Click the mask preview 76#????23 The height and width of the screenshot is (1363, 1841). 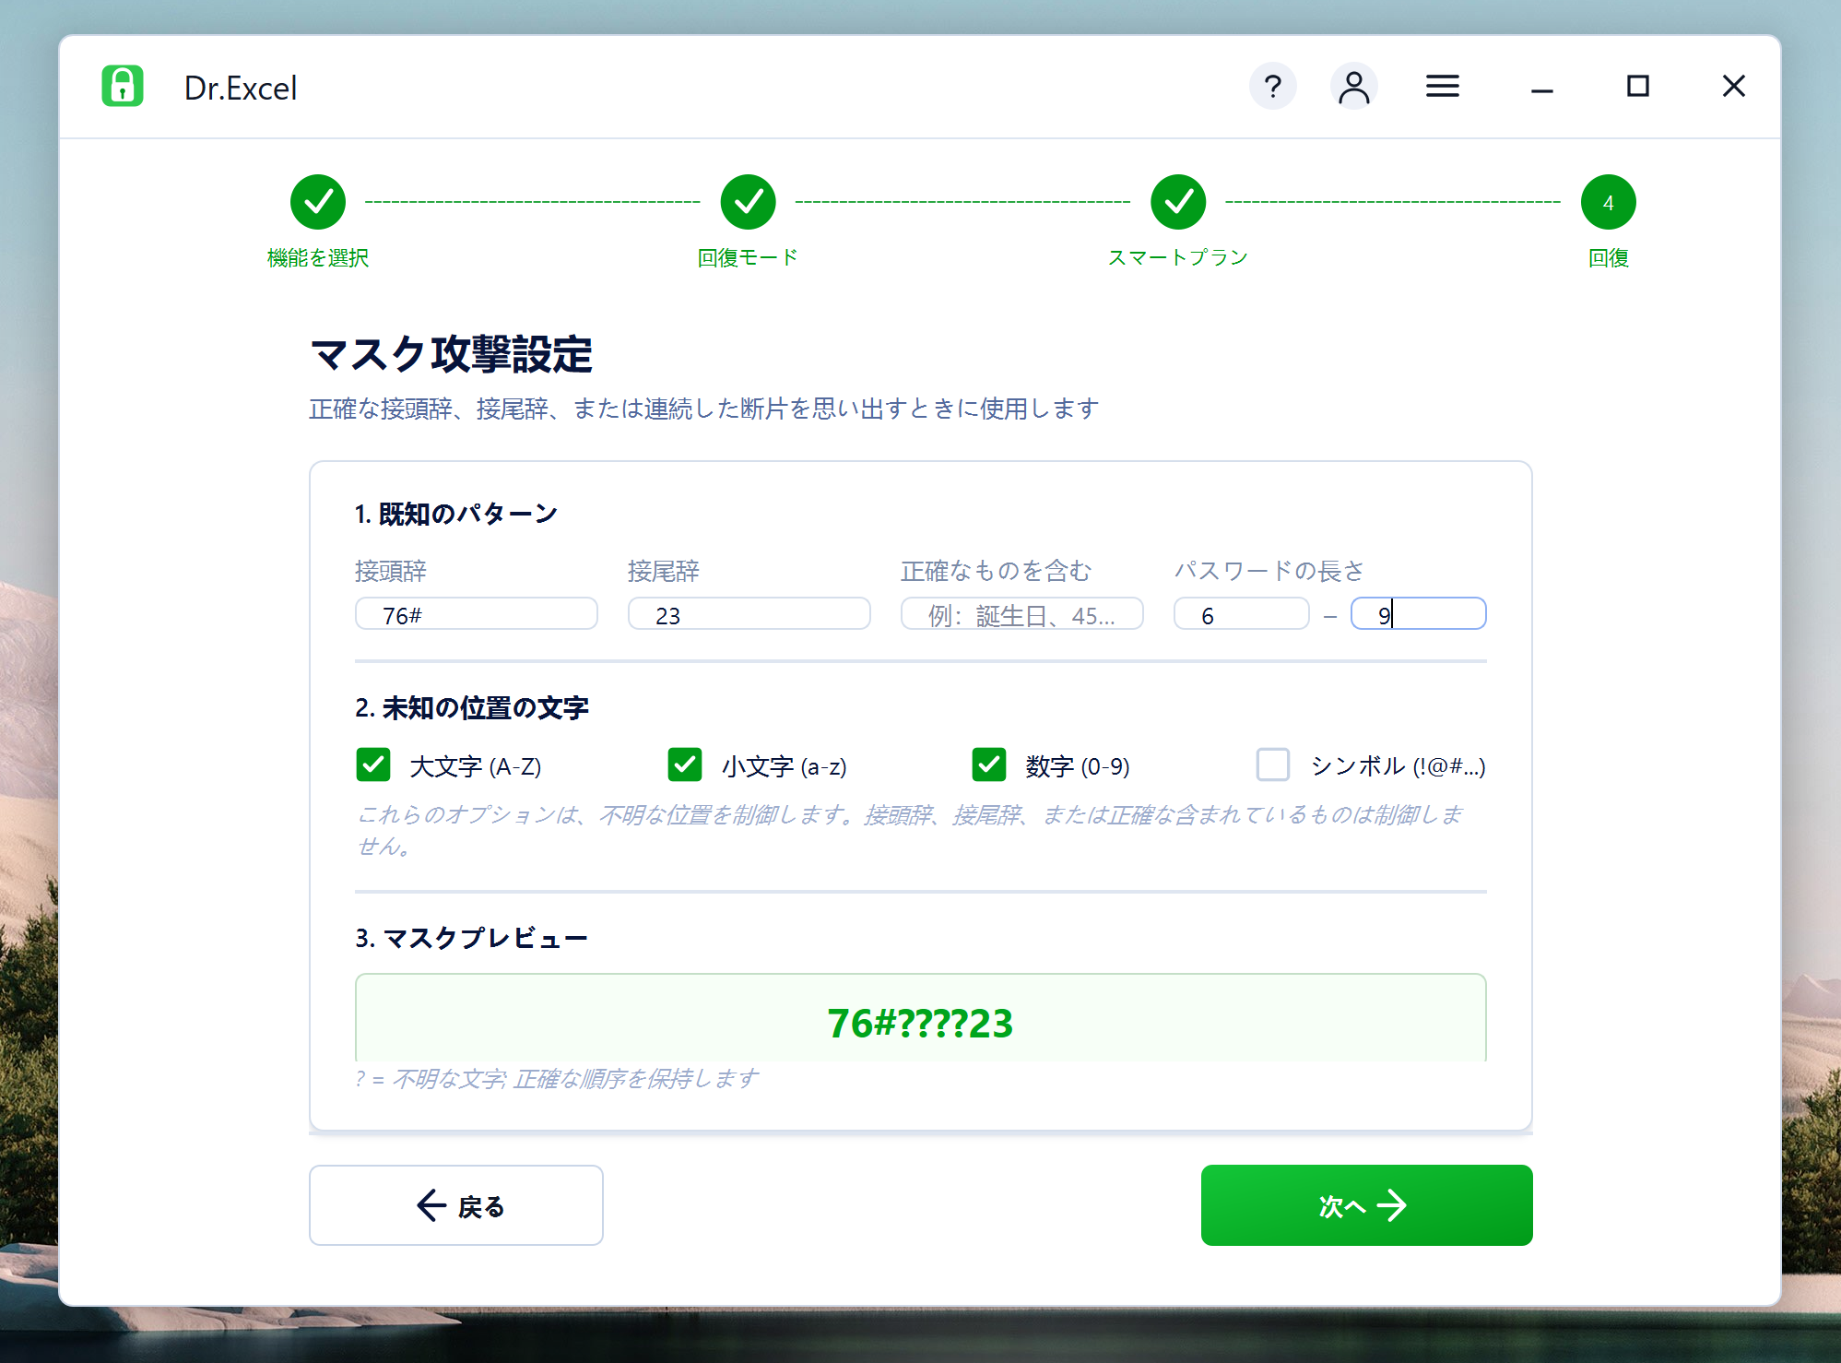pos(920,1024)
